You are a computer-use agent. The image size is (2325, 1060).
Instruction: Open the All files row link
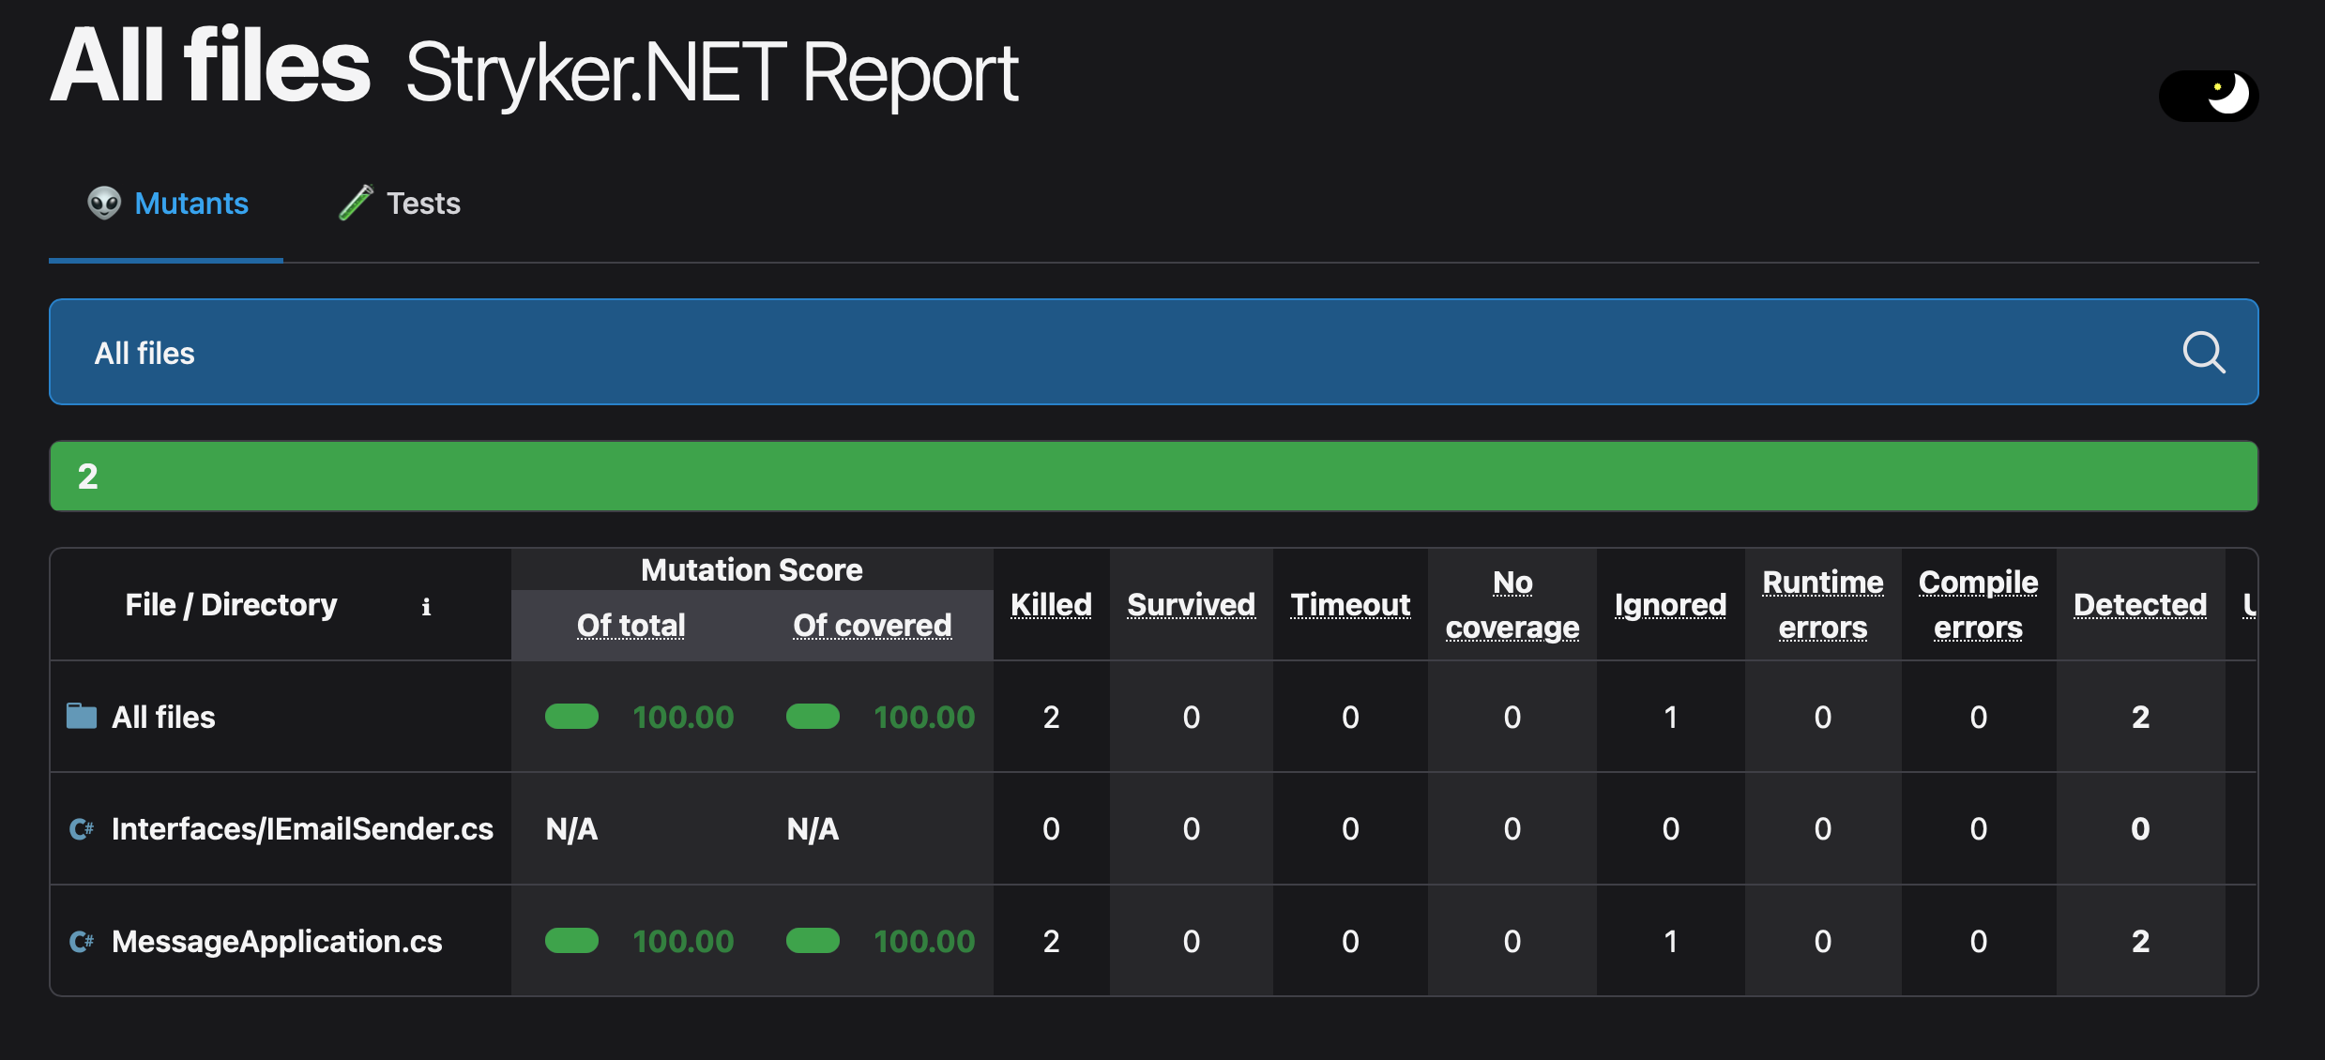coord(163,718)
